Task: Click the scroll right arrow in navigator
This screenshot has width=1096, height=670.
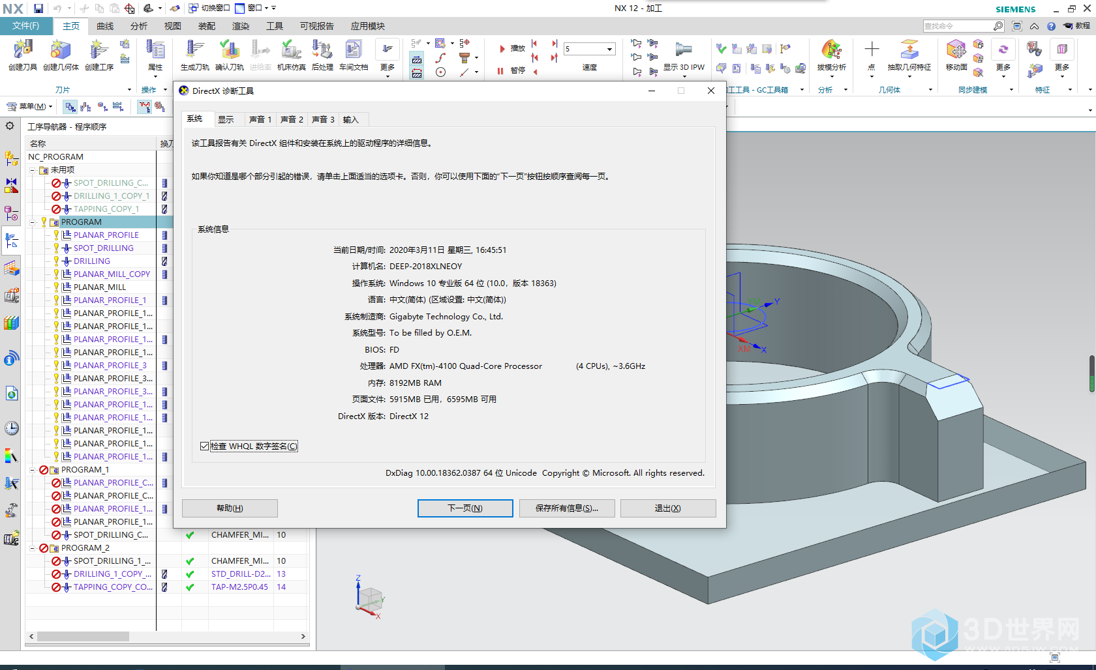Action: tap(303, 636)
